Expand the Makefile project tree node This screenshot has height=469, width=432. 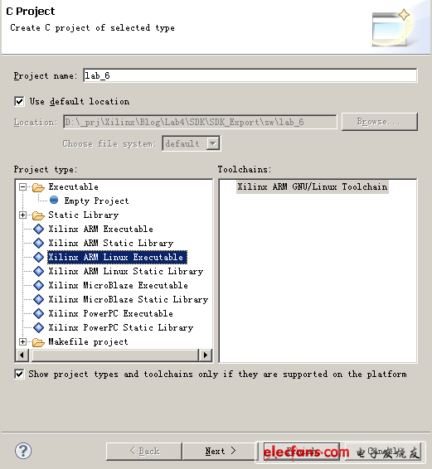(x=22, y=342)
